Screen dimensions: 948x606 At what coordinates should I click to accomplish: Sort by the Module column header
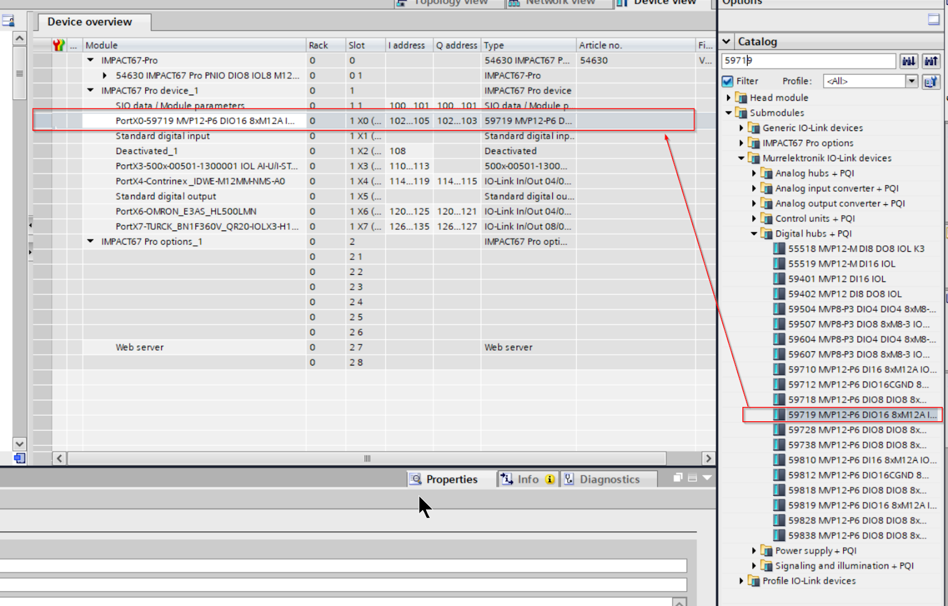click(194, 45)
